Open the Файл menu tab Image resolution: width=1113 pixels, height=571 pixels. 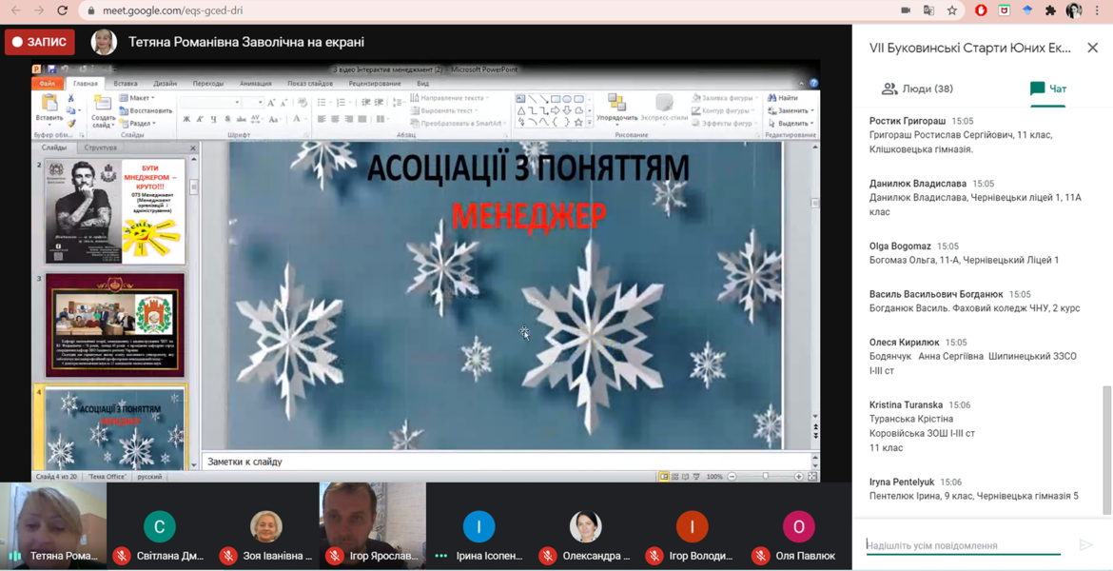coord(48,83)
